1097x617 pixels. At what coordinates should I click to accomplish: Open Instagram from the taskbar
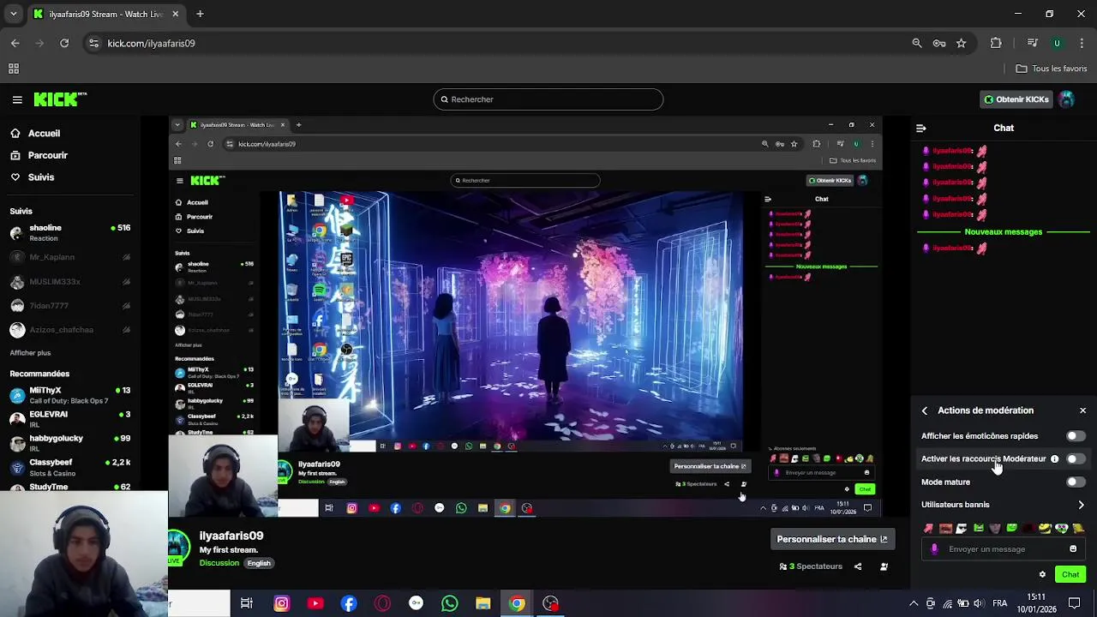tap(281, 604)
